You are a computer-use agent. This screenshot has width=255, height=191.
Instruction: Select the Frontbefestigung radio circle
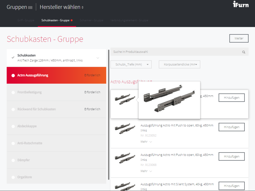click(x=13, y=92)
